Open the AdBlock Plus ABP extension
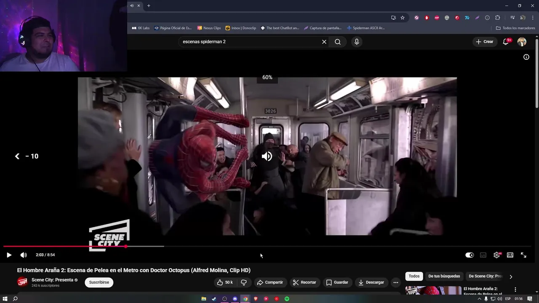 [437, 18]
